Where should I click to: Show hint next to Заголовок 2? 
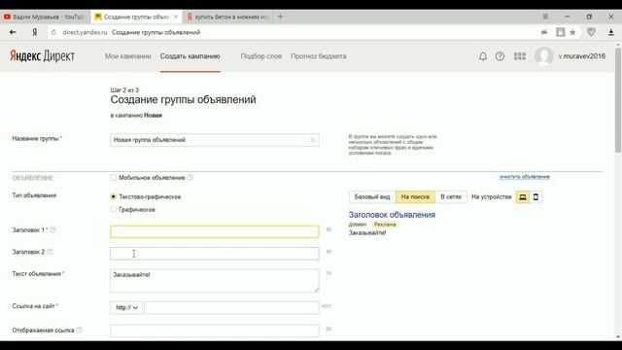tap(50, 252)
